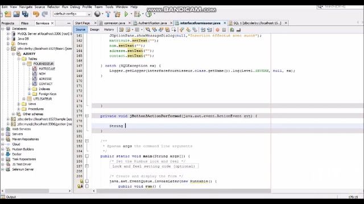The width and height of the screenshot is (364, 204).
Task: Click the Profile Project icon
Action: click(x=148, y=14)
